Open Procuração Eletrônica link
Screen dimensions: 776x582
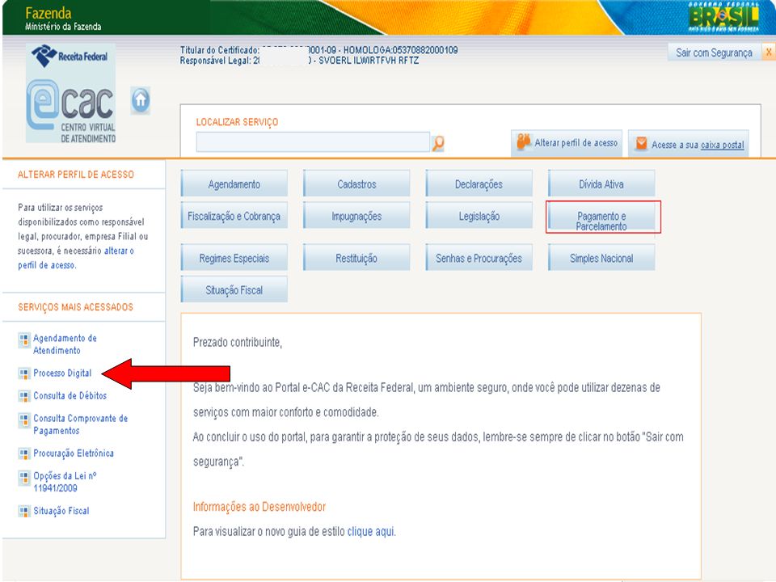pyautogui.click(x=74, y=453)
